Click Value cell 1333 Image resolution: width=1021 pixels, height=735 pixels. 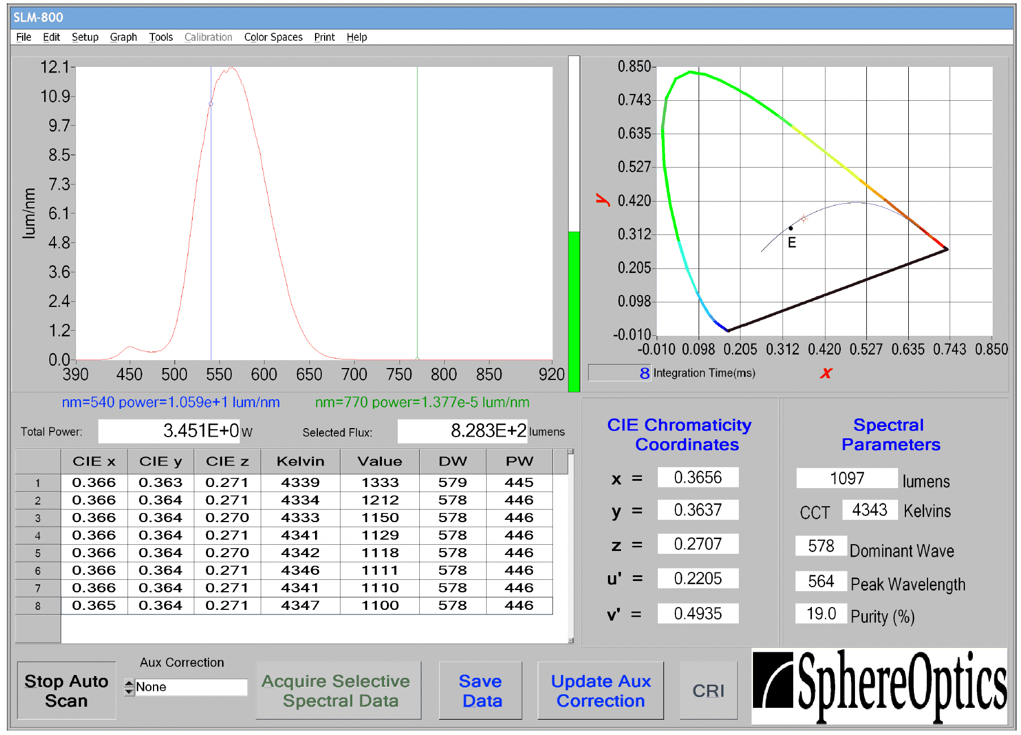pos(380,482)
